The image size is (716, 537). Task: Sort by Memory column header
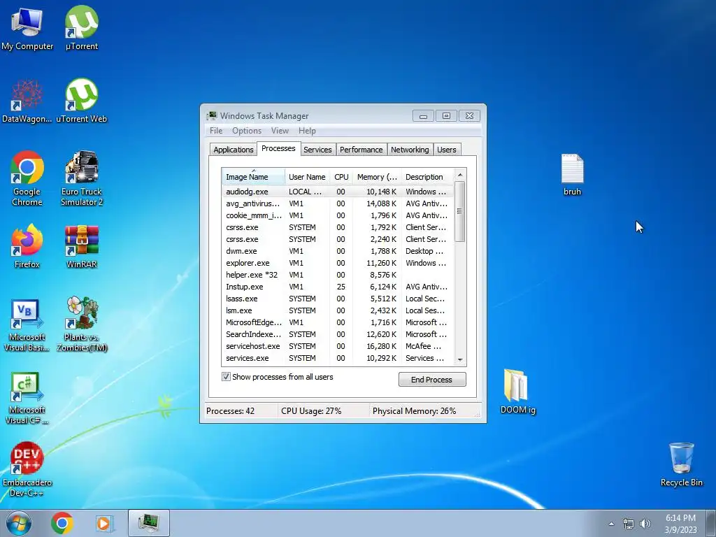[377, 177]
